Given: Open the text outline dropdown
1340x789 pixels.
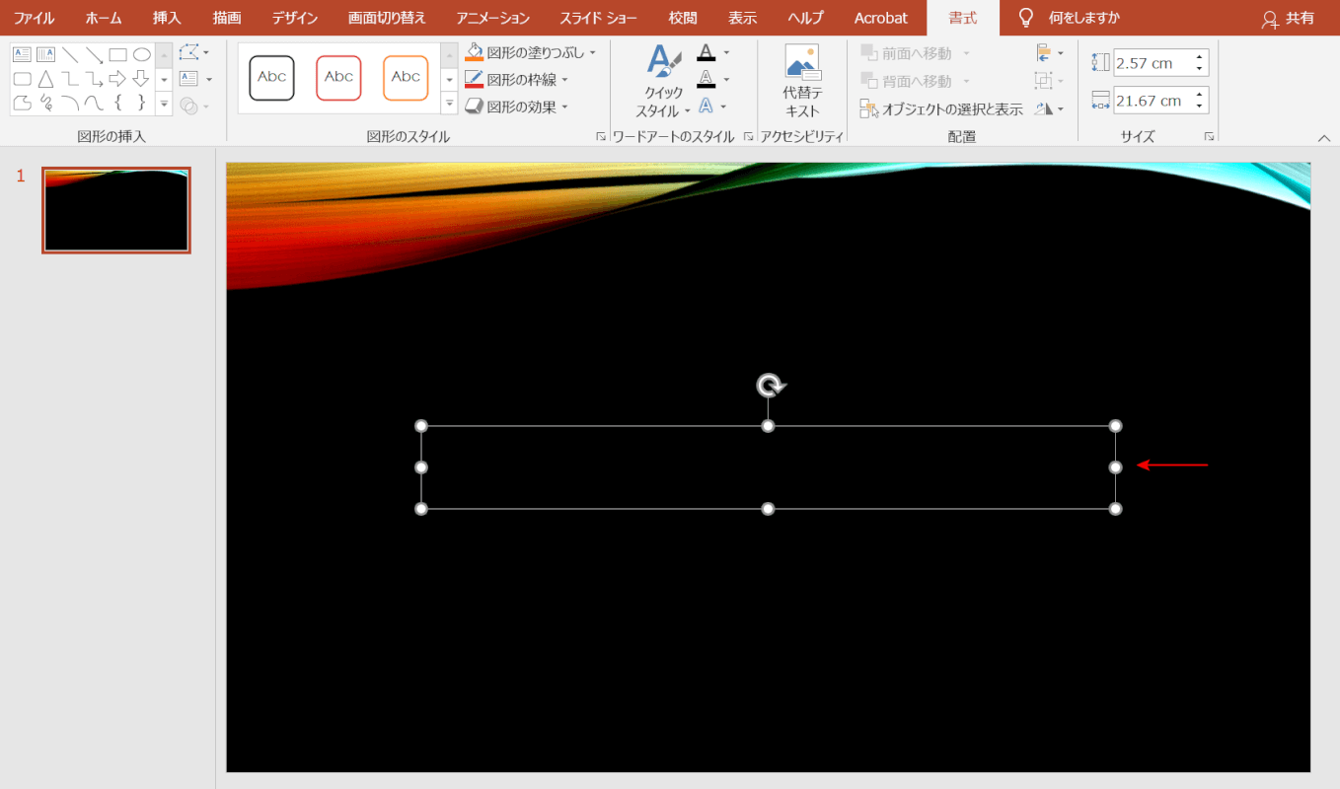Looking at the screenshot, I should tap(727, 79).
